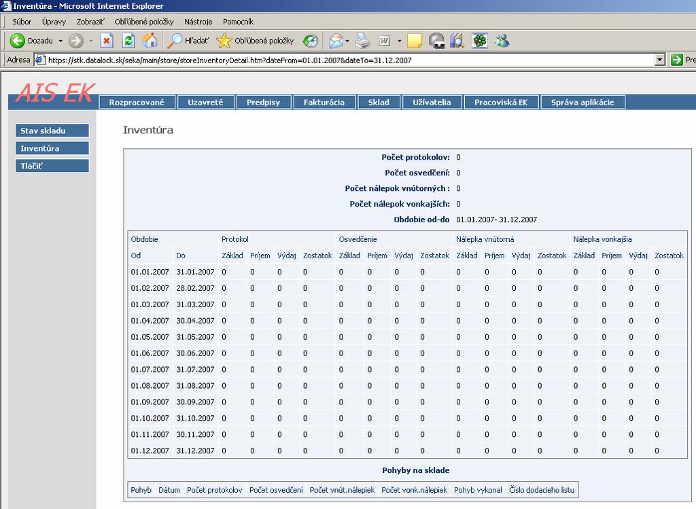This screenshot has width=696, height=509.
Task: Click the Inventúra page heading
Action: pos(147,130)
